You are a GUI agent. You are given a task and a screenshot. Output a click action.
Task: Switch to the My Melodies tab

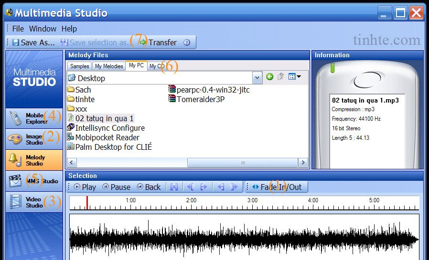[x=109, y=66]
